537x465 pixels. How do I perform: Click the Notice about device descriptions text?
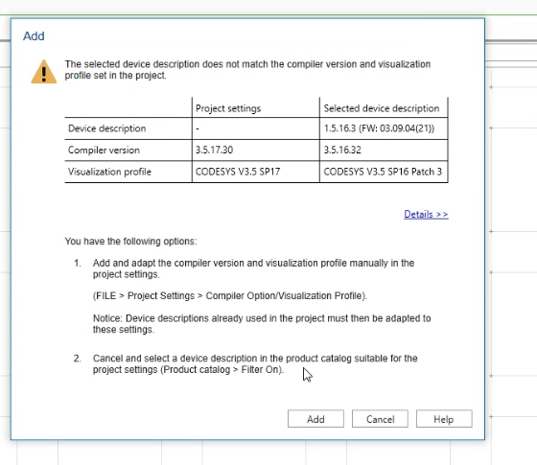point(262,324)
